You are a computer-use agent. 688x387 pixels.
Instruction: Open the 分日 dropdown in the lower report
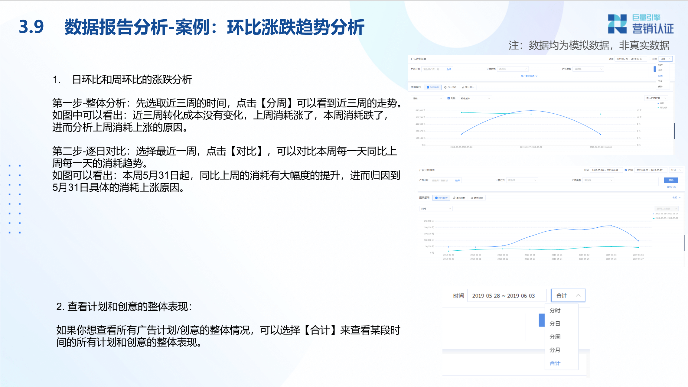click(676, 170)
